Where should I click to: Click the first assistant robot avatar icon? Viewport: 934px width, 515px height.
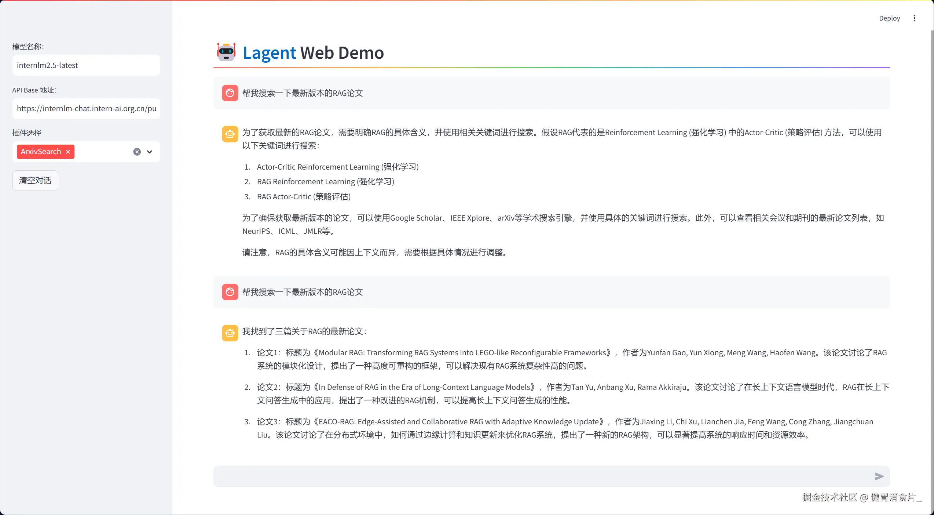pos(230,134)
